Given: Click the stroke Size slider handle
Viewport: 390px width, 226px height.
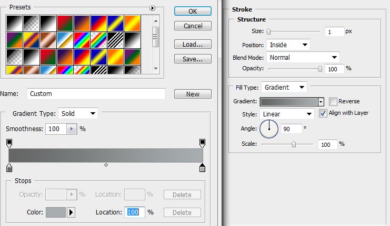Looking at the screenshot, I should point(268,31).
